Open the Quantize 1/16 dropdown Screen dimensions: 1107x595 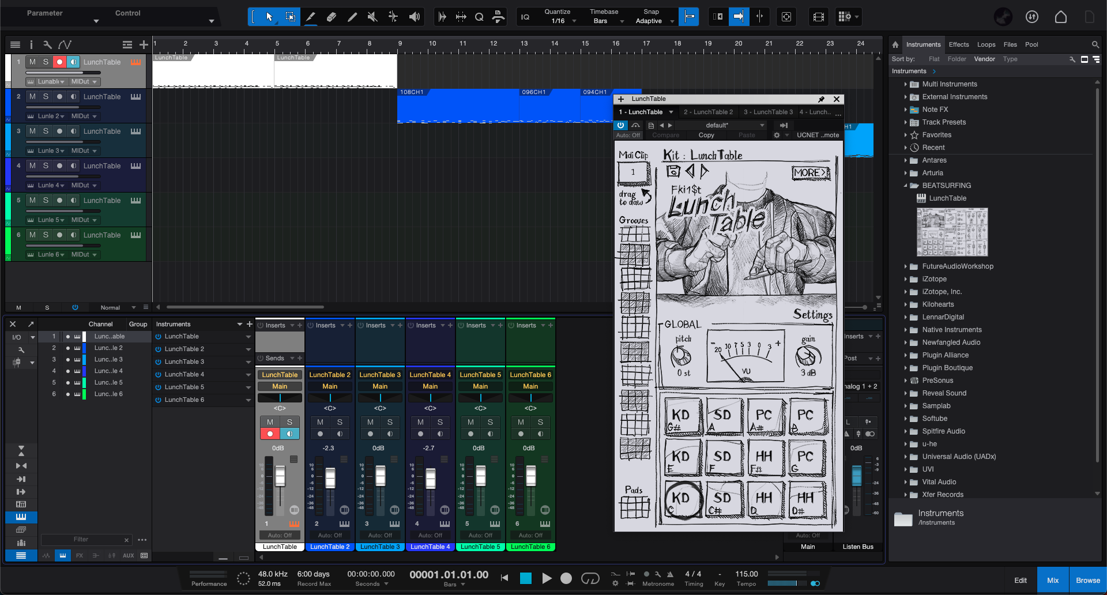[559, 17]
